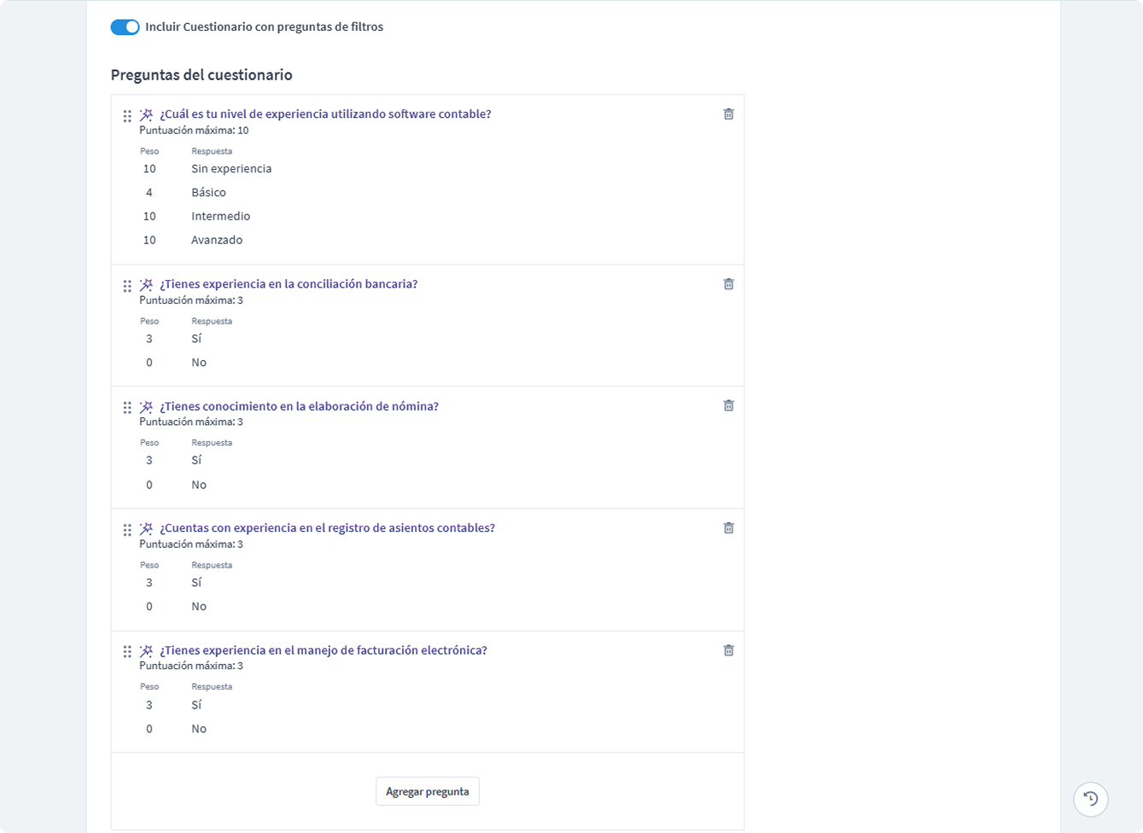The image size is (1143, 833).
Task: Grab the drag handle of software contable question
Action: point(127,115)
